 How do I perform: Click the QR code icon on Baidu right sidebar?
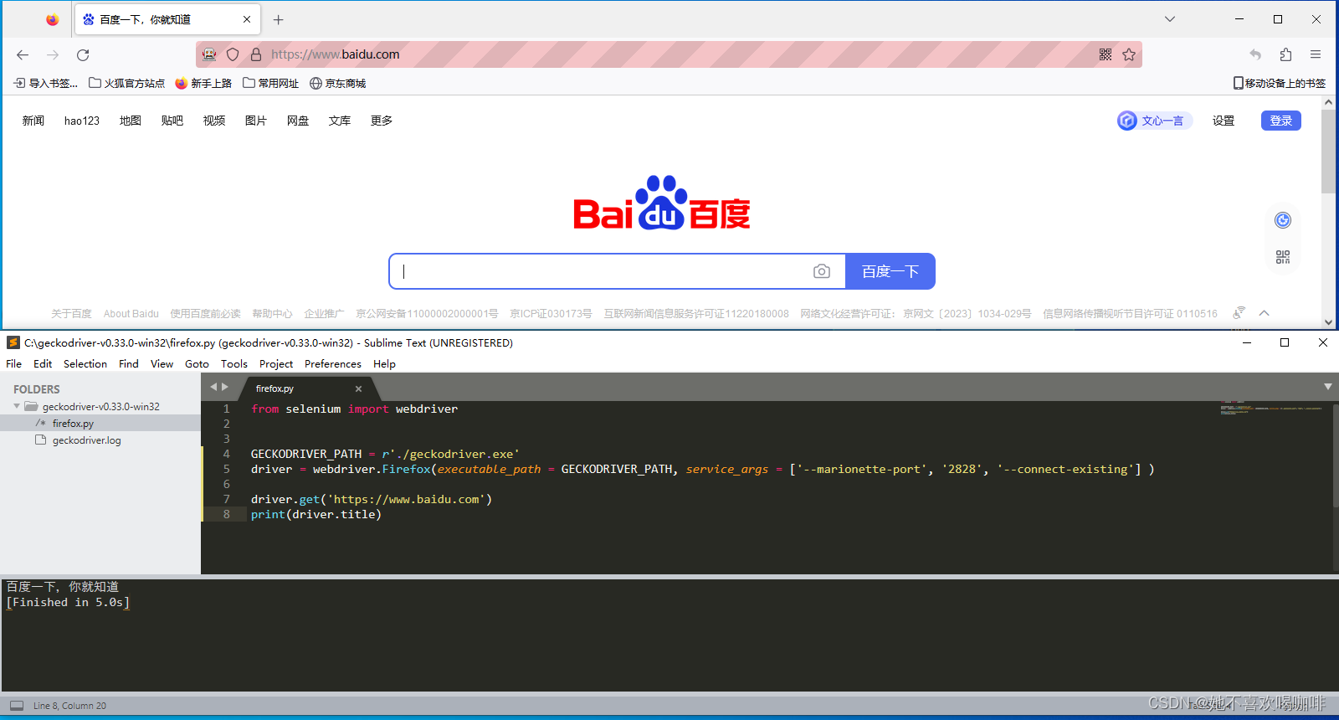[x=1283, y=257]
